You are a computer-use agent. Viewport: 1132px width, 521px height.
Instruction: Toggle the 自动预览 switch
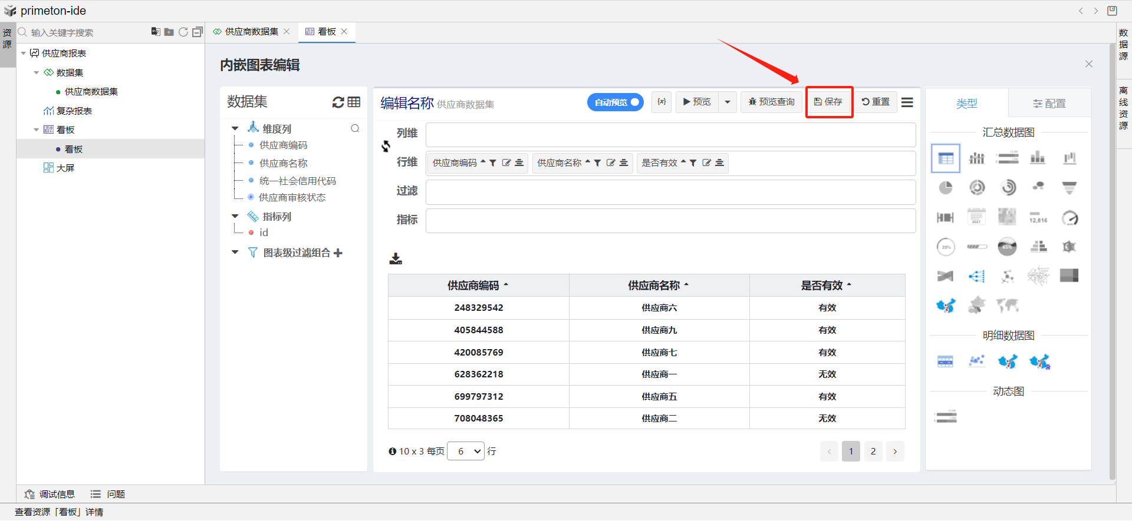(615, 102)
